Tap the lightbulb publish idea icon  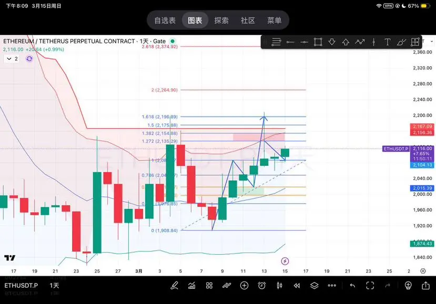408,286
